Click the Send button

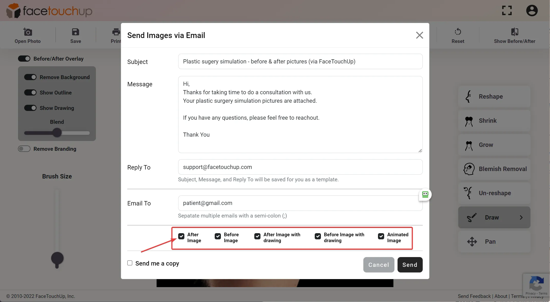coord(410,265)
